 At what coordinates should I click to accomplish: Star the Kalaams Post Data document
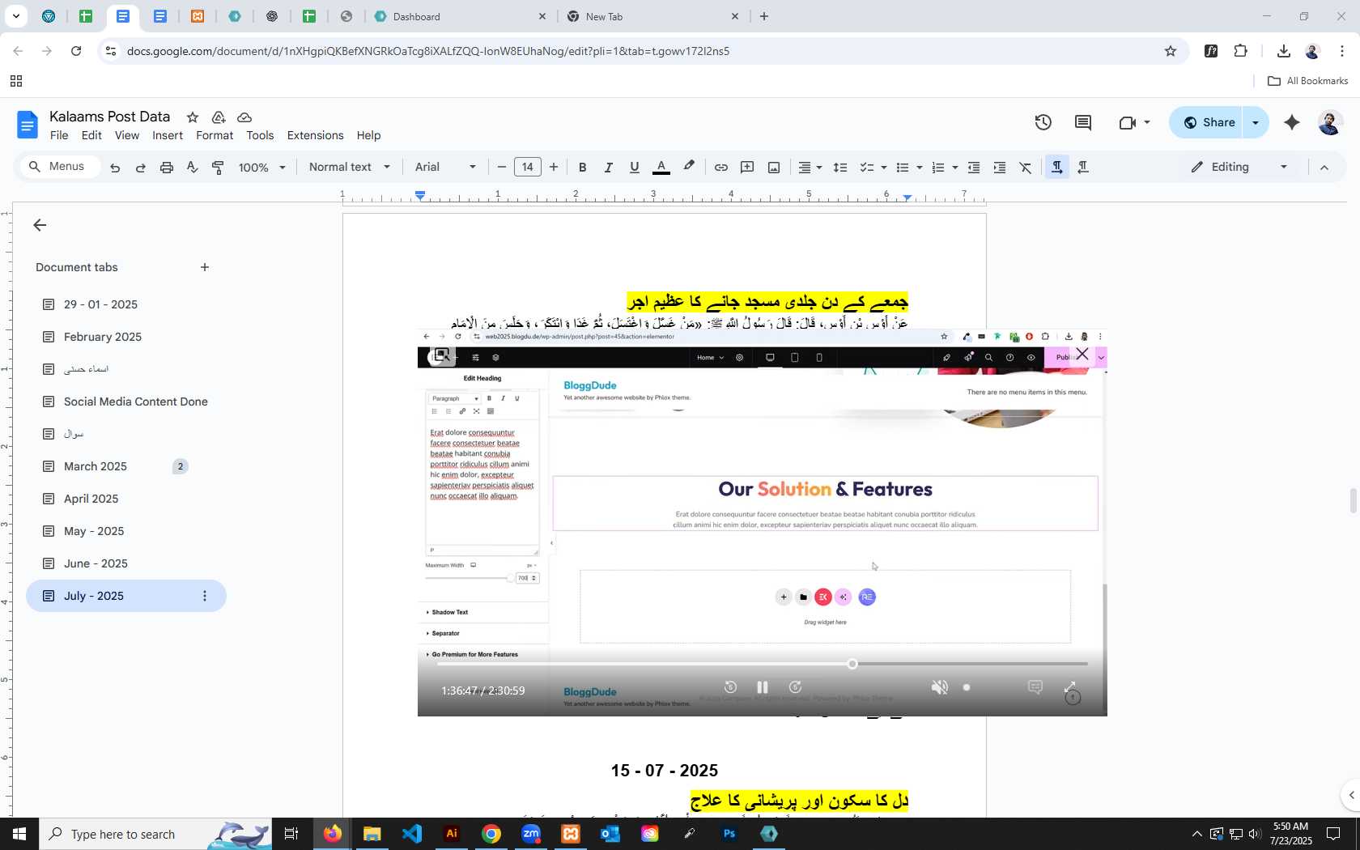click(x=193, y=117)
